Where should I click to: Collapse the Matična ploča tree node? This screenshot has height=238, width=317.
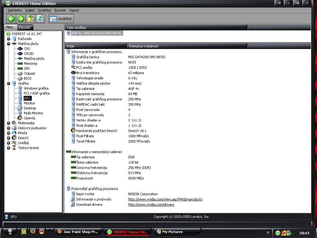click(x=8, y=44)
